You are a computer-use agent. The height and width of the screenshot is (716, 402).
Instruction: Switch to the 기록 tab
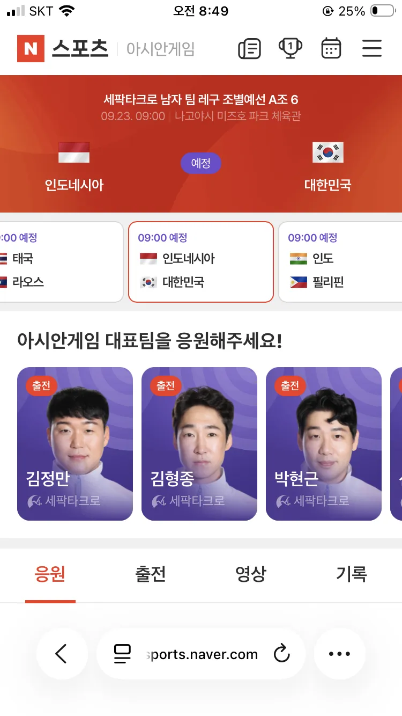tap(352, 574)
